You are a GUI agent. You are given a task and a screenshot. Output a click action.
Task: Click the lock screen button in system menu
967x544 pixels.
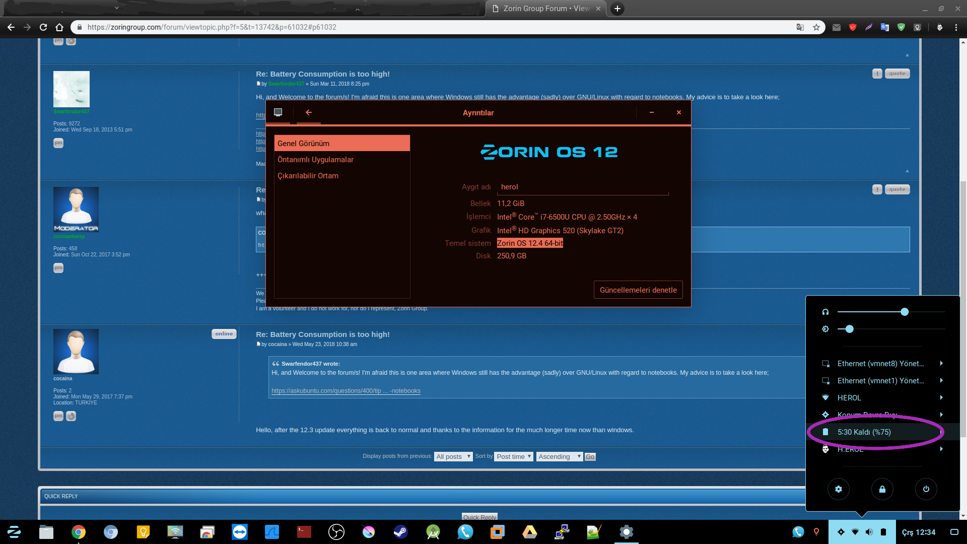(x=882, y=489)
